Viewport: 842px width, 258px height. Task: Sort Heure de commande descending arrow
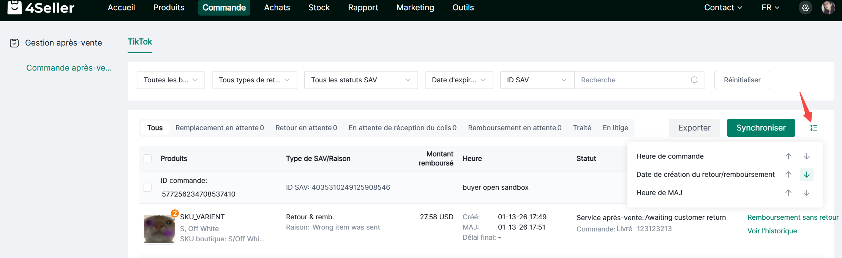[807, 156]
